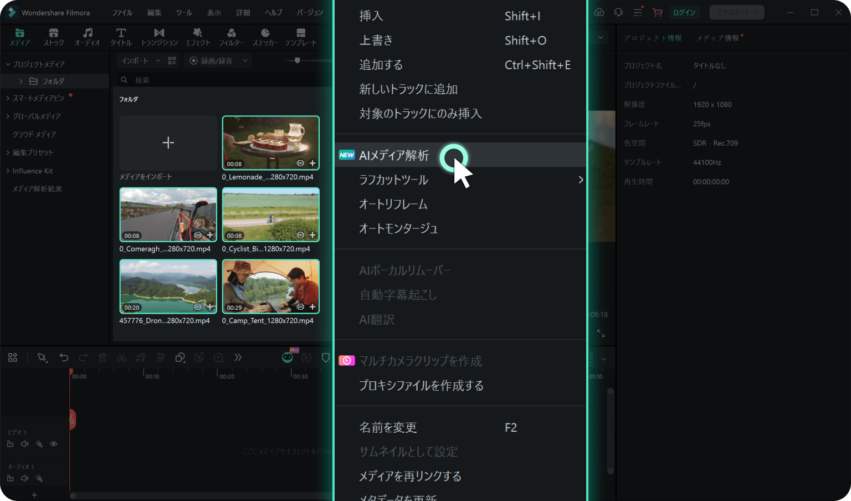
Task: Open the オーディオ library icon
Action: point(88,37)
